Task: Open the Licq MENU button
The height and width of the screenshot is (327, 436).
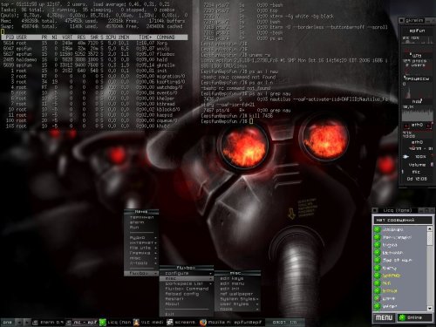Action: [x=384, y=317]
